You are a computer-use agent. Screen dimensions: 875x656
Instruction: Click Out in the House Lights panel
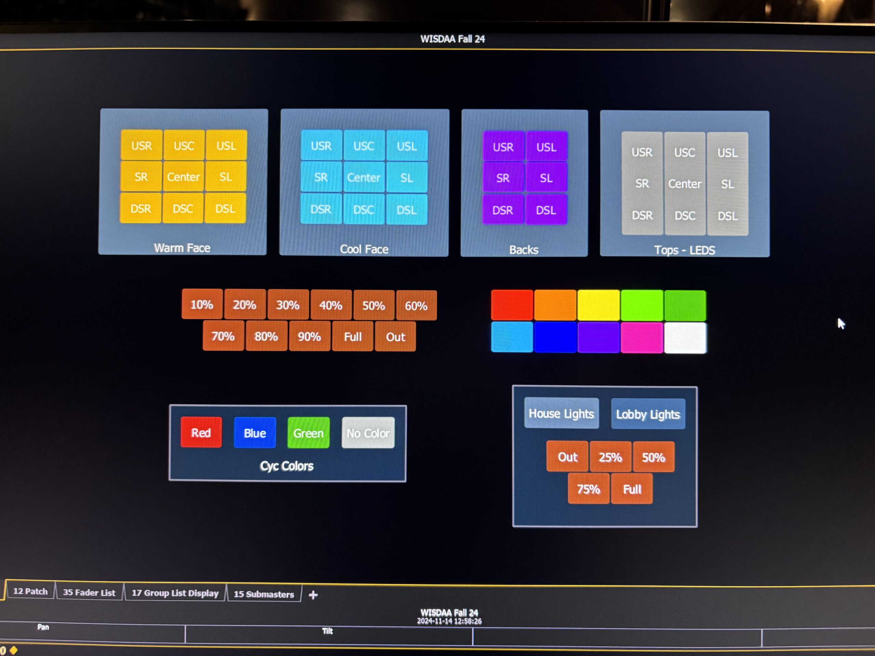pos(567,457)
